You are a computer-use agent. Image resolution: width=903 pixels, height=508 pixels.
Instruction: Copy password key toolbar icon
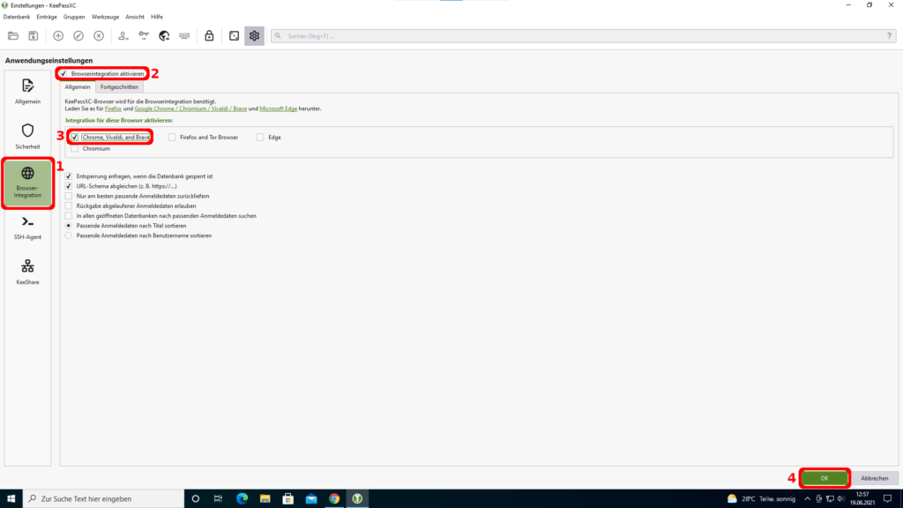tap(144, 35)
